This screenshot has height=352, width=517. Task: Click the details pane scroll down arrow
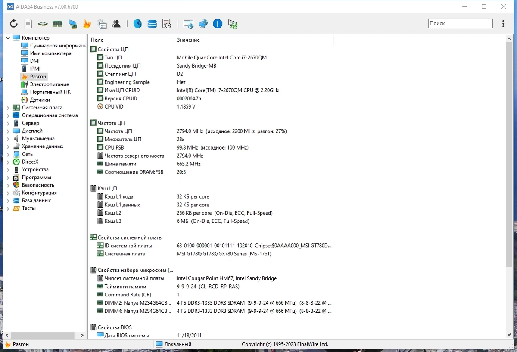509,335
